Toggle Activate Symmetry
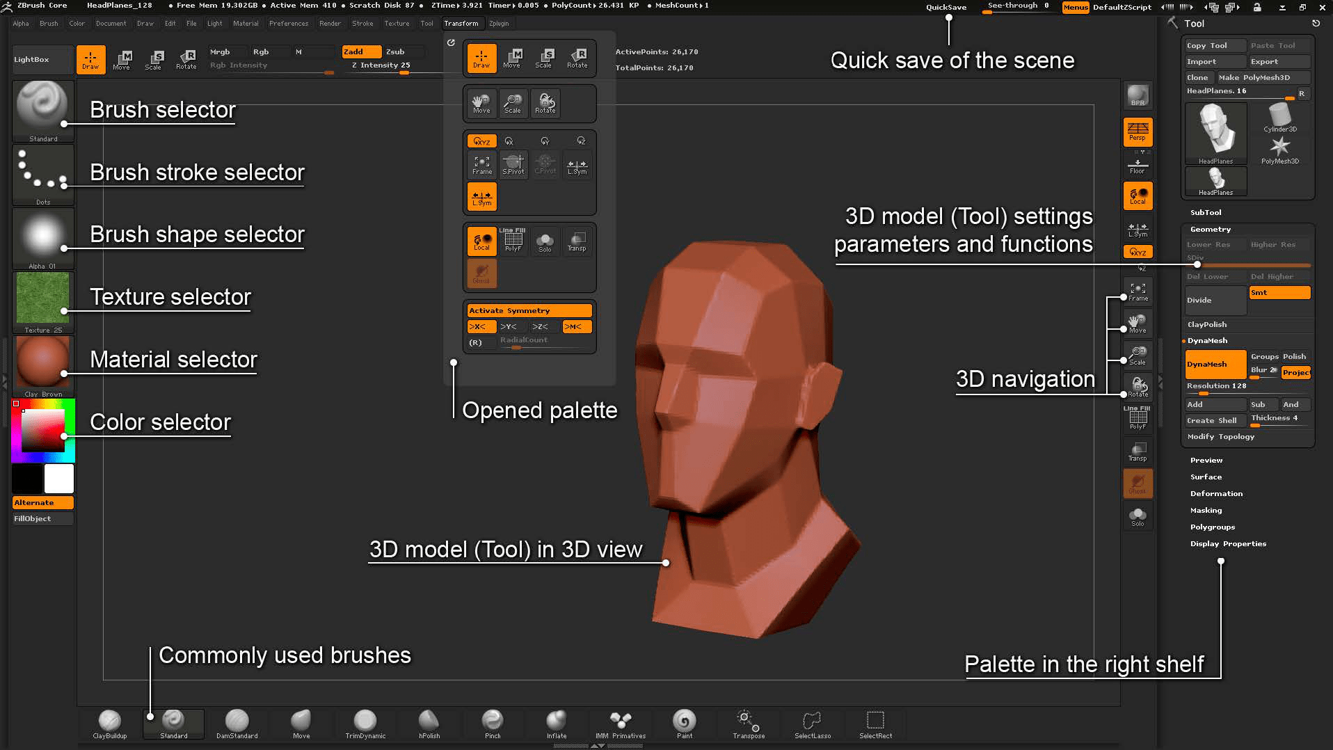This screenshot has height=750, width=1333. pos(529,310)
